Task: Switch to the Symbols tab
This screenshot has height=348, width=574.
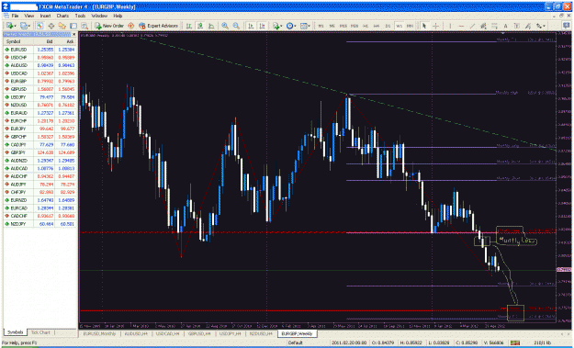Action: pos(16,332)
